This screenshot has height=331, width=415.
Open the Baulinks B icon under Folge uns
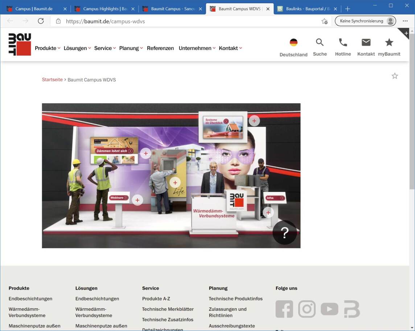point(352,309)
